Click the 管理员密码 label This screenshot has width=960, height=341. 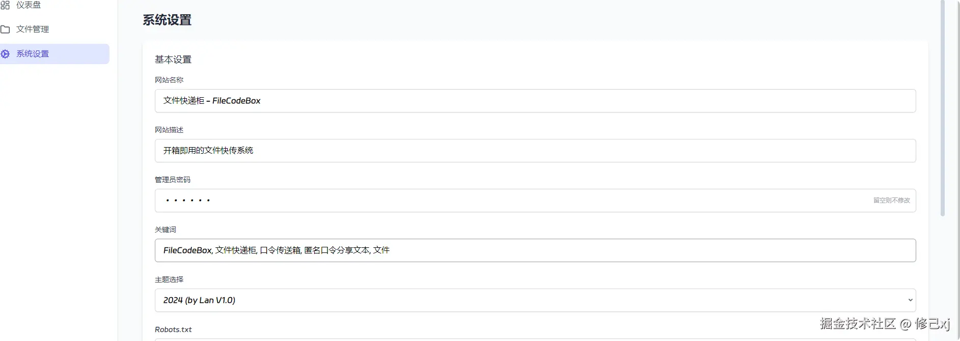[173, 180]
